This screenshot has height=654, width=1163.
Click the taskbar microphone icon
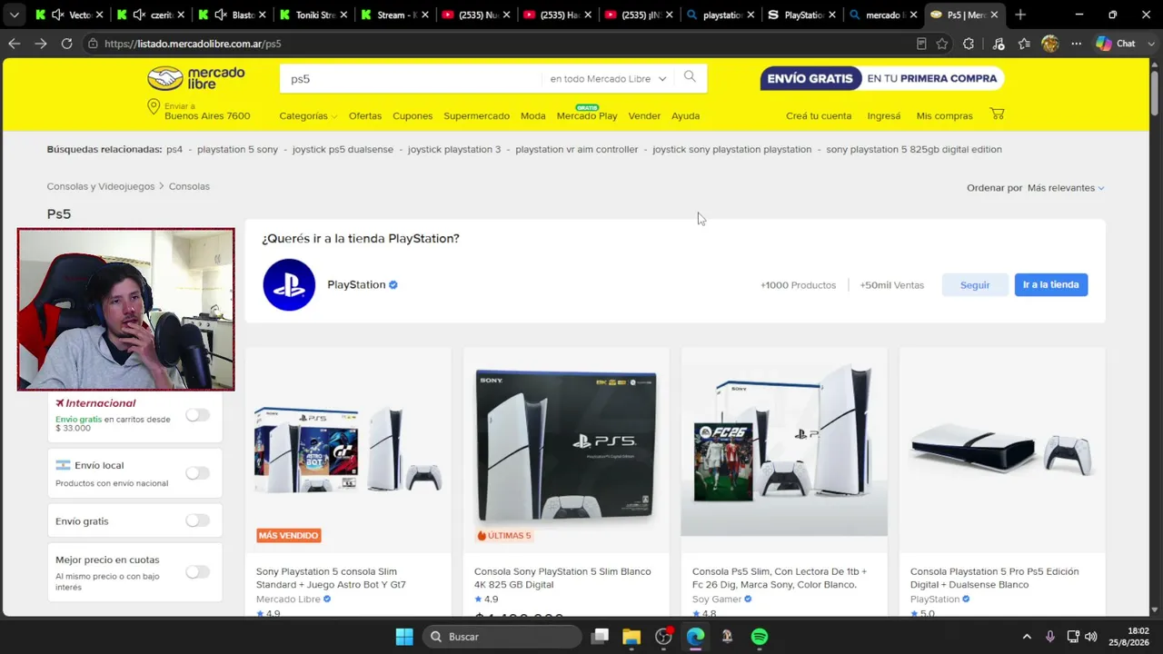1050,637
